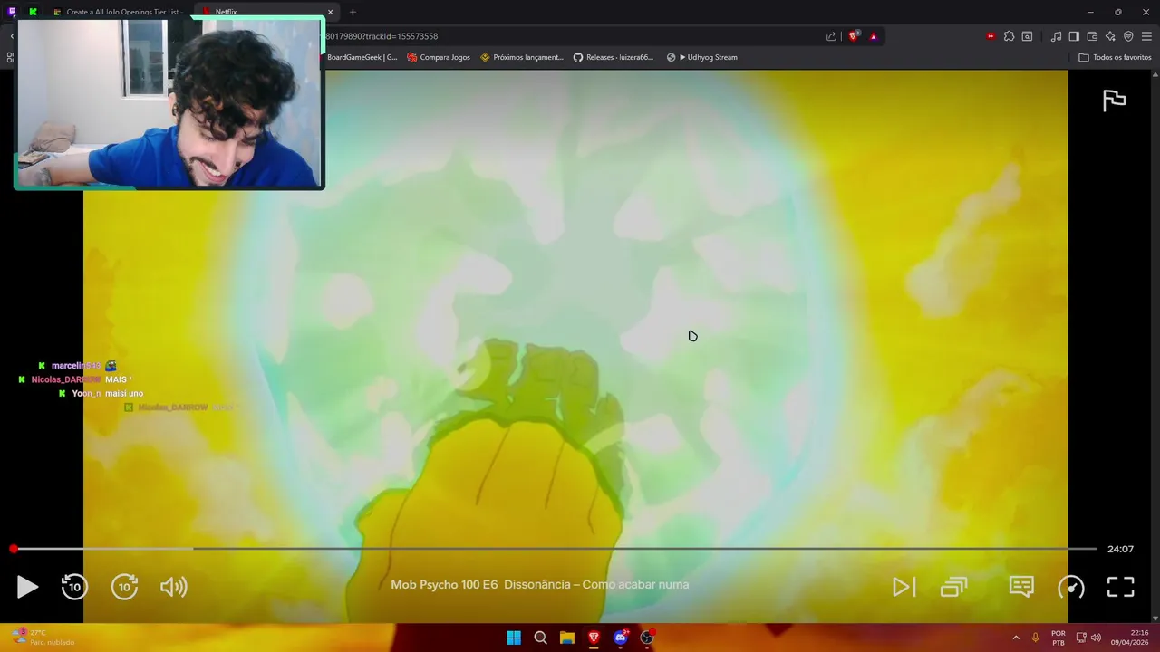Open Próximos lançamentos bookmark
The image size is (1160, 652).
coord(522,57)
